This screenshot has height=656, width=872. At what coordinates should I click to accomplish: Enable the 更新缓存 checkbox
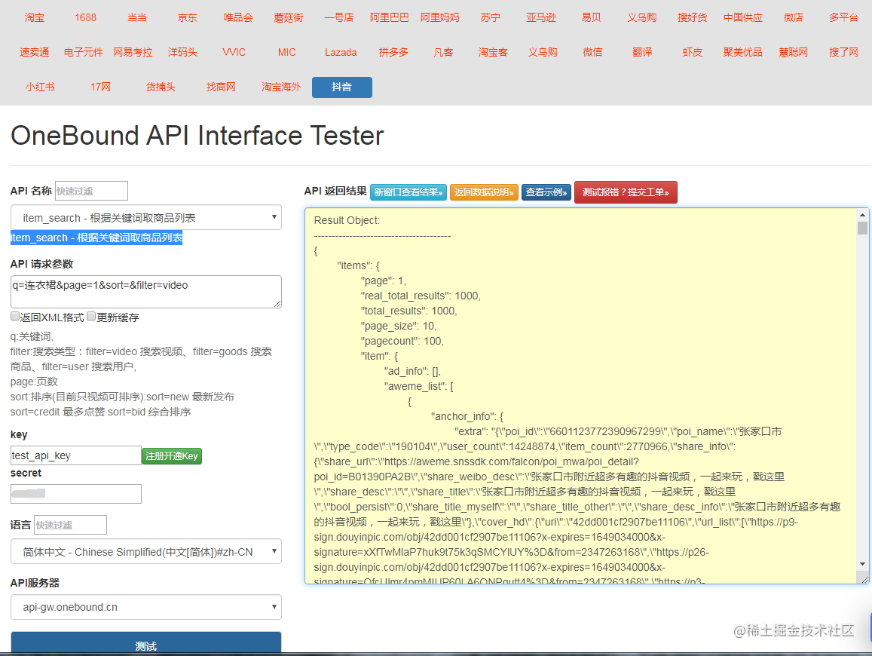91,316
